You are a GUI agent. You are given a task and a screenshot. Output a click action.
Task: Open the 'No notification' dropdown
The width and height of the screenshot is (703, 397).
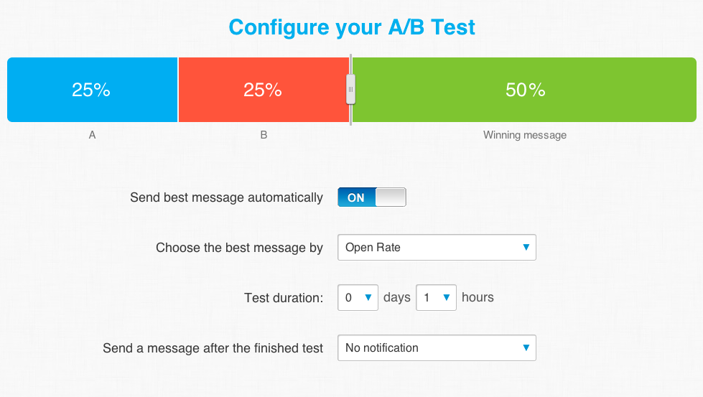(437, 347)
